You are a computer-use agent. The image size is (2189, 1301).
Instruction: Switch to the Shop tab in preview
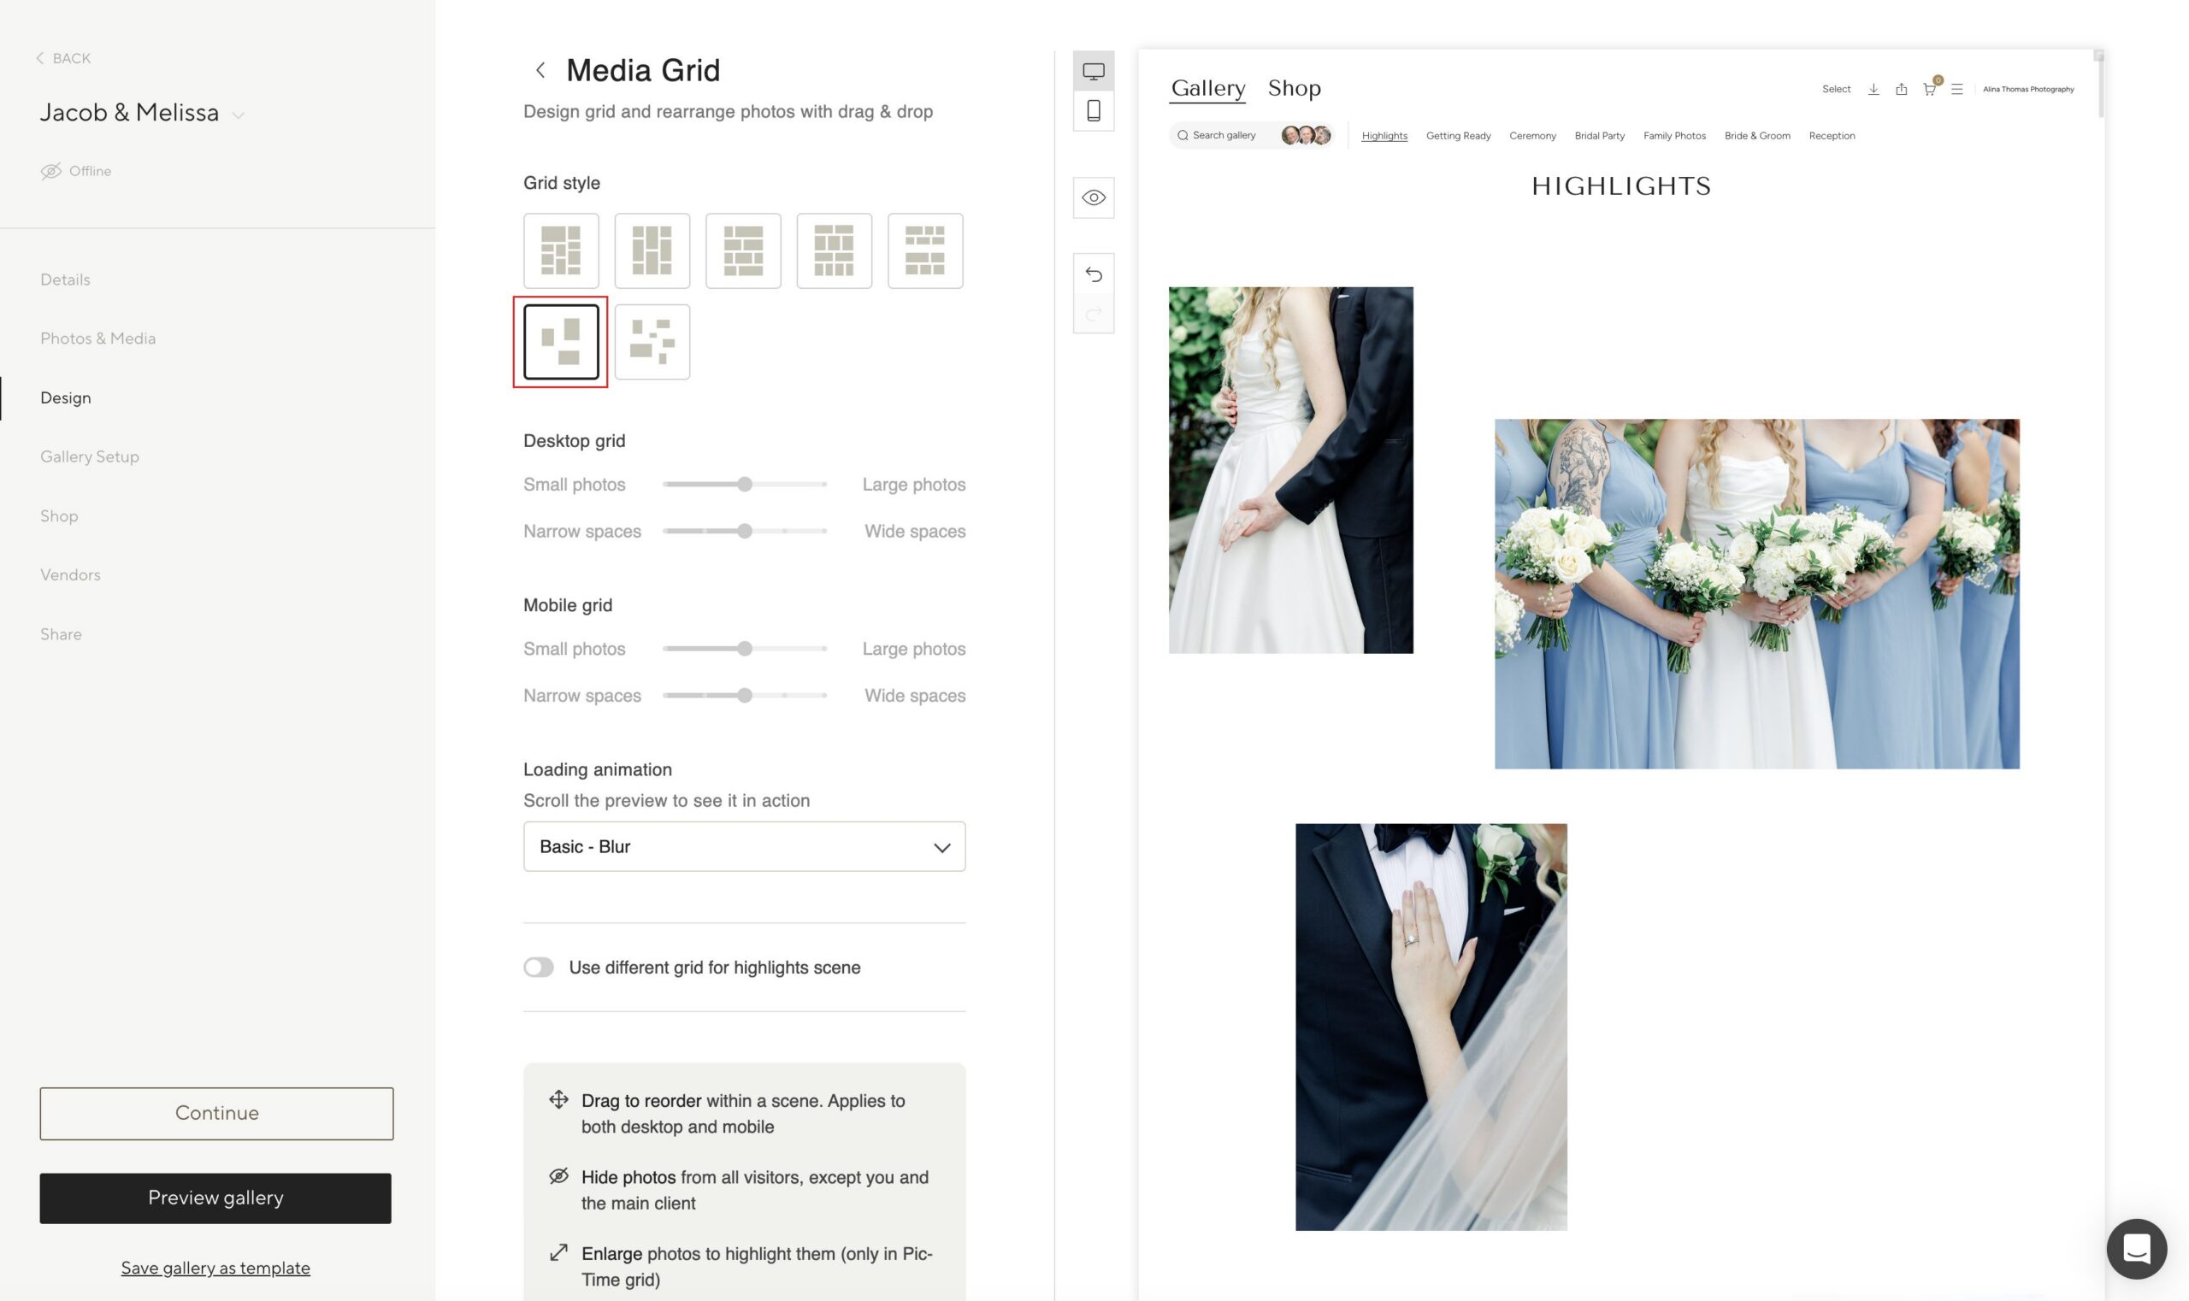coord(1294,88)
